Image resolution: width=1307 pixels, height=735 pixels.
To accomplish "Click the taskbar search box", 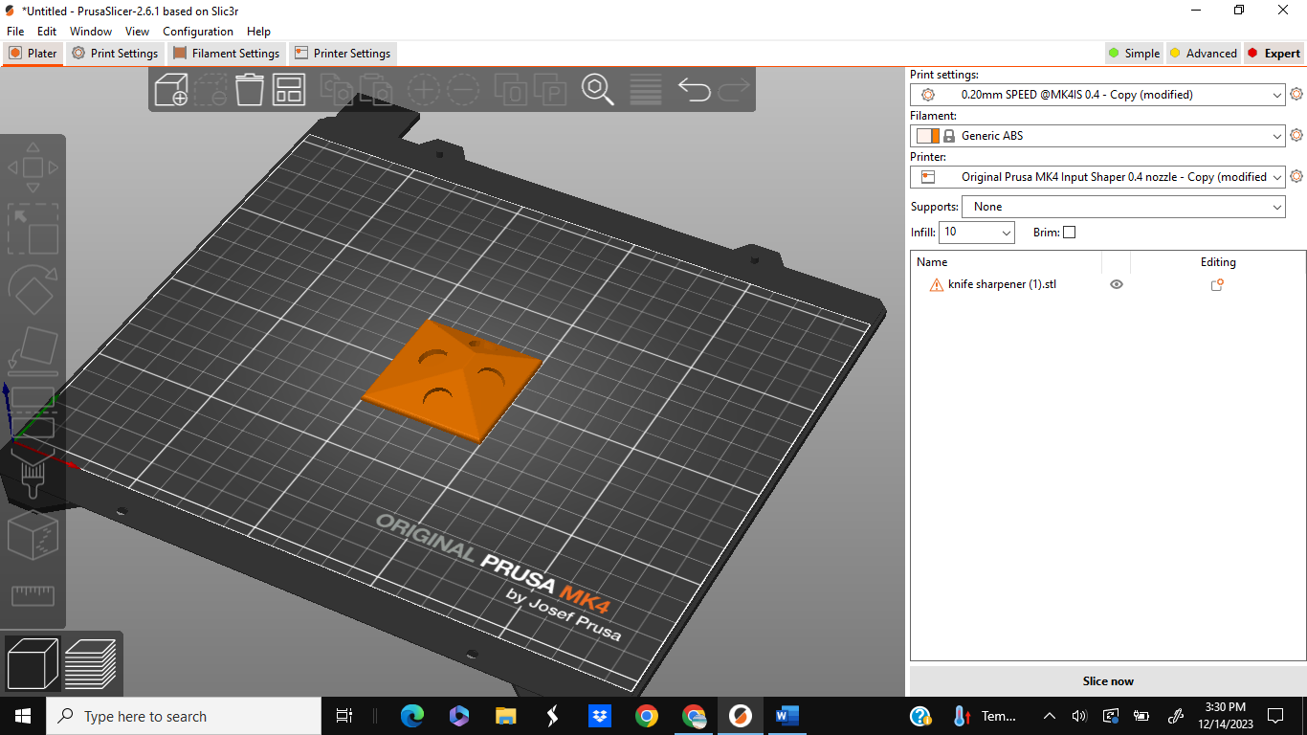I will pyautogui.click(x=184, y=716).
